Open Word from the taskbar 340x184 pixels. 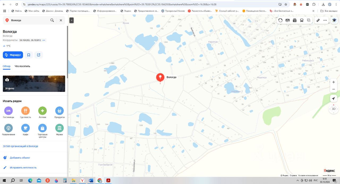[x=91, y=180]
